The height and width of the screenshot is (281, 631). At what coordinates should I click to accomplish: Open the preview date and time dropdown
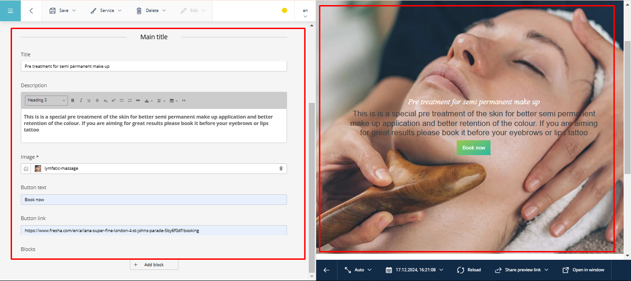coord(414,270)
